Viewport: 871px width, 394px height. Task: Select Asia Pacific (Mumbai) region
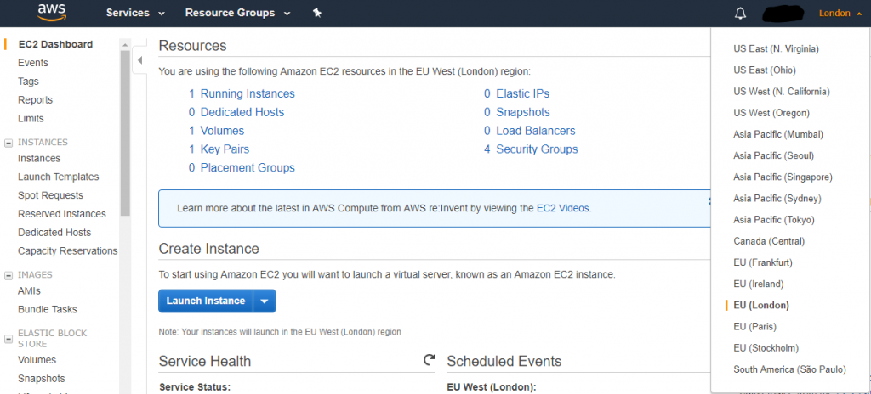point(778,134)
